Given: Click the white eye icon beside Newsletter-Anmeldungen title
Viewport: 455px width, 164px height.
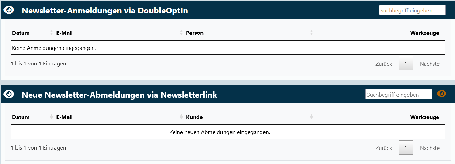Looking at the screenshot, I should tap(9, 10).
